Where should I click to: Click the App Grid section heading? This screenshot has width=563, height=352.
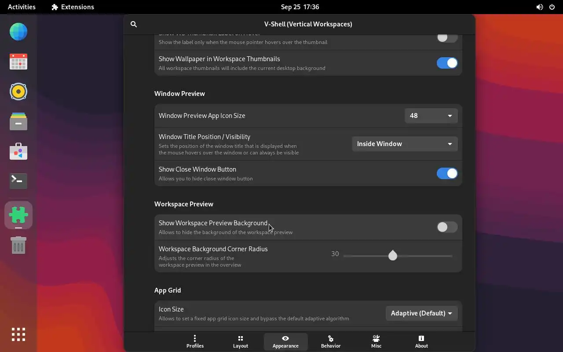[168, 290]
